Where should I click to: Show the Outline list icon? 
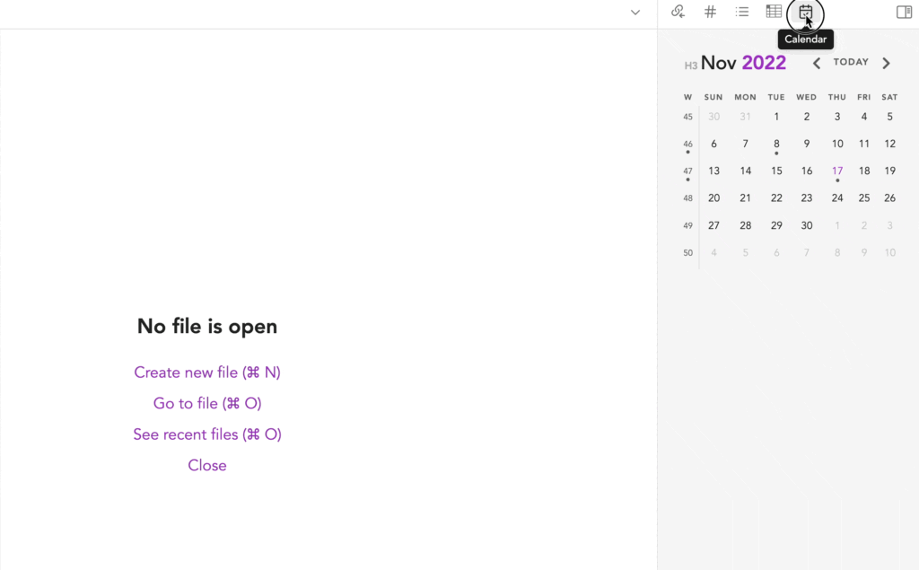(x=742, y=13)
